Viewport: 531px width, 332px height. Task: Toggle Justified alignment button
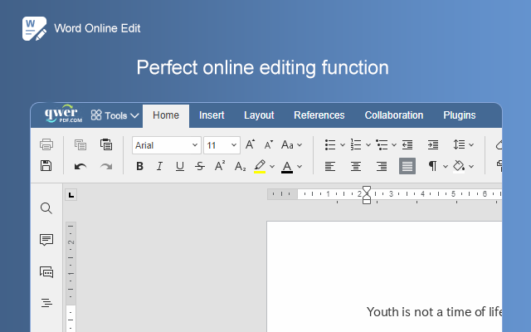coord(407,166)
